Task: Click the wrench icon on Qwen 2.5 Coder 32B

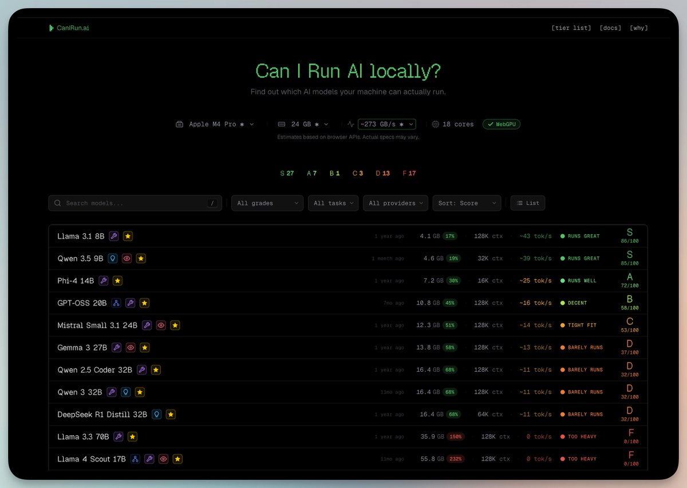Action: point(141,370)
